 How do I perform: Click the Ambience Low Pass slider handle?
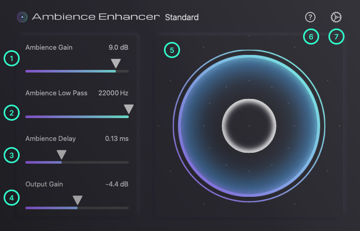[x=128, y=109]
